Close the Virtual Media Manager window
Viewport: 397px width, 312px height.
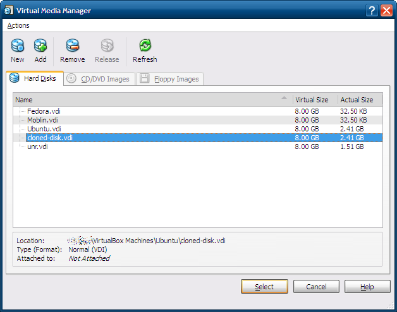(x=386, y=11)
